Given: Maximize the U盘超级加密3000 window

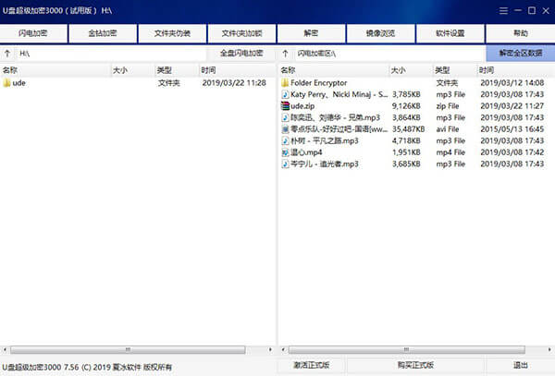Looking at the screenshot, I should pyautogui.click(x=532, y=10).
